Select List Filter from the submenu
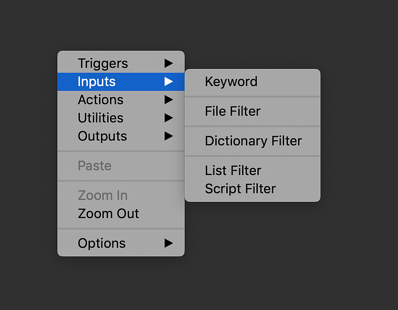 [233, 170]
